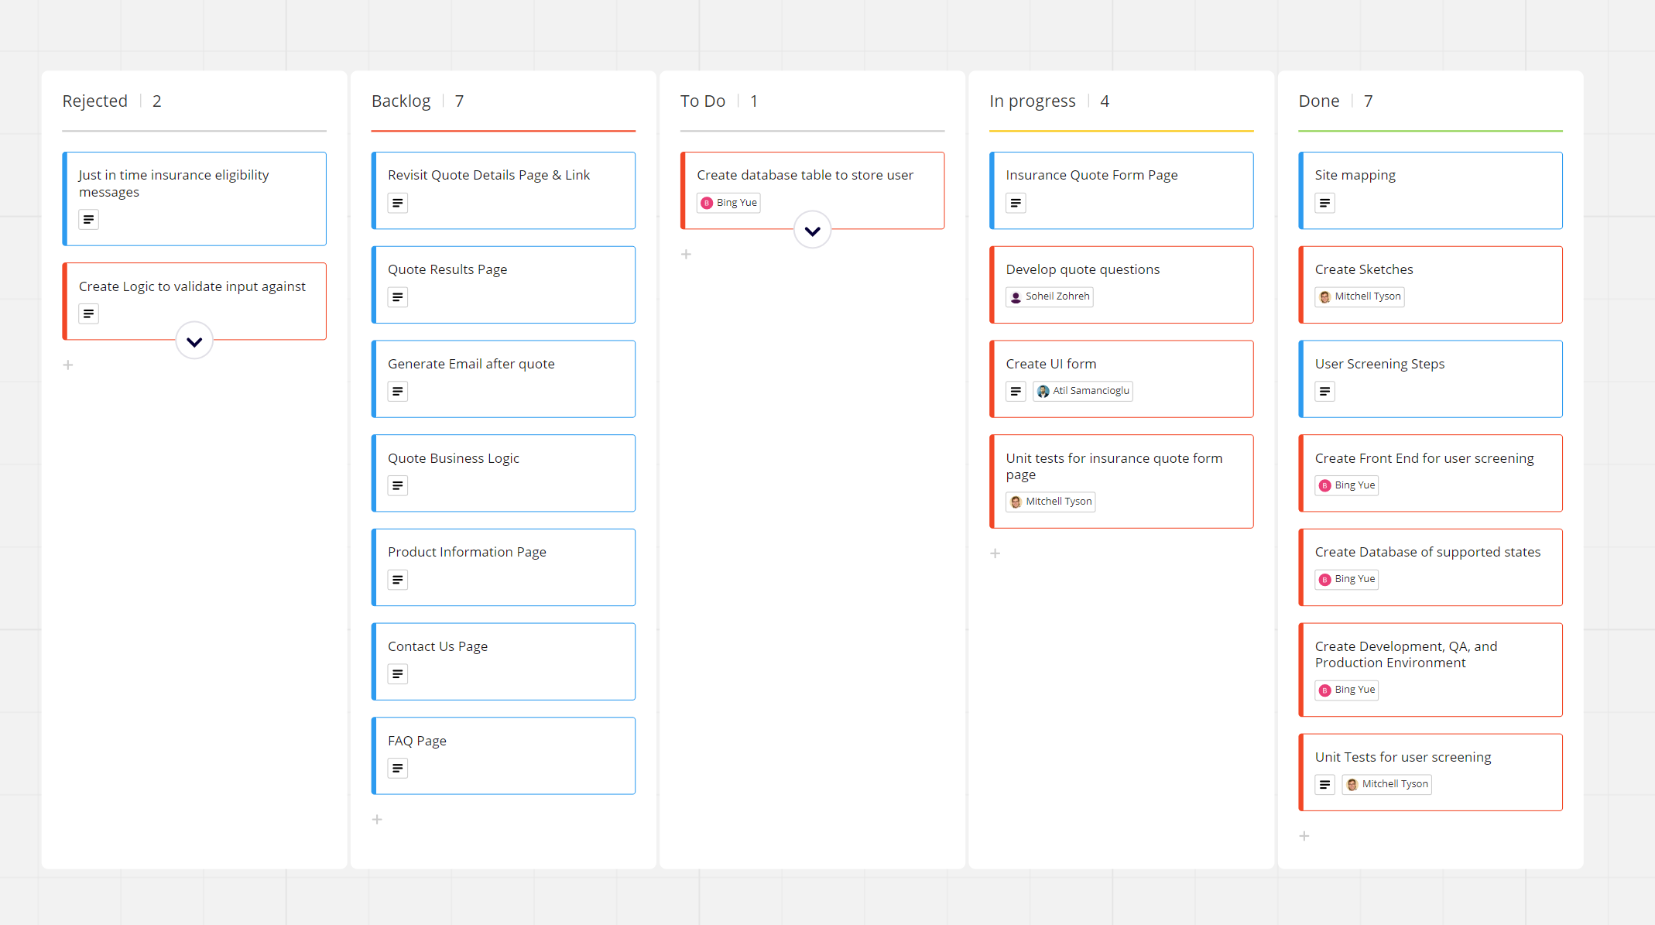Click the description icon on Generate Email after quote
Screen dimensions: 1655x925
pos(396,391)
